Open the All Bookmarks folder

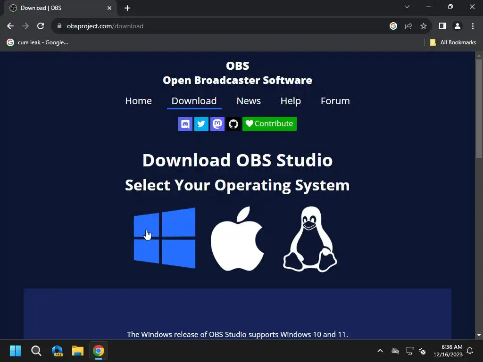click(x=453, y=42)
